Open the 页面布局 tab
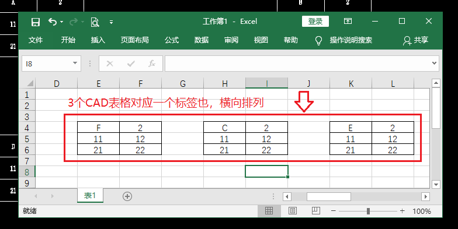Screen dimensions: 458x229 tap(134, 40)
